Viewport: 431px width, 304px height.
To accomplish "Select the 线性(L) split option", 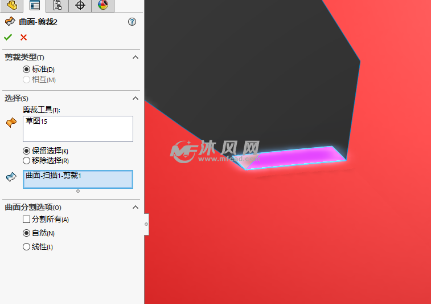I will pyautogui.click(x=26, y=247).
